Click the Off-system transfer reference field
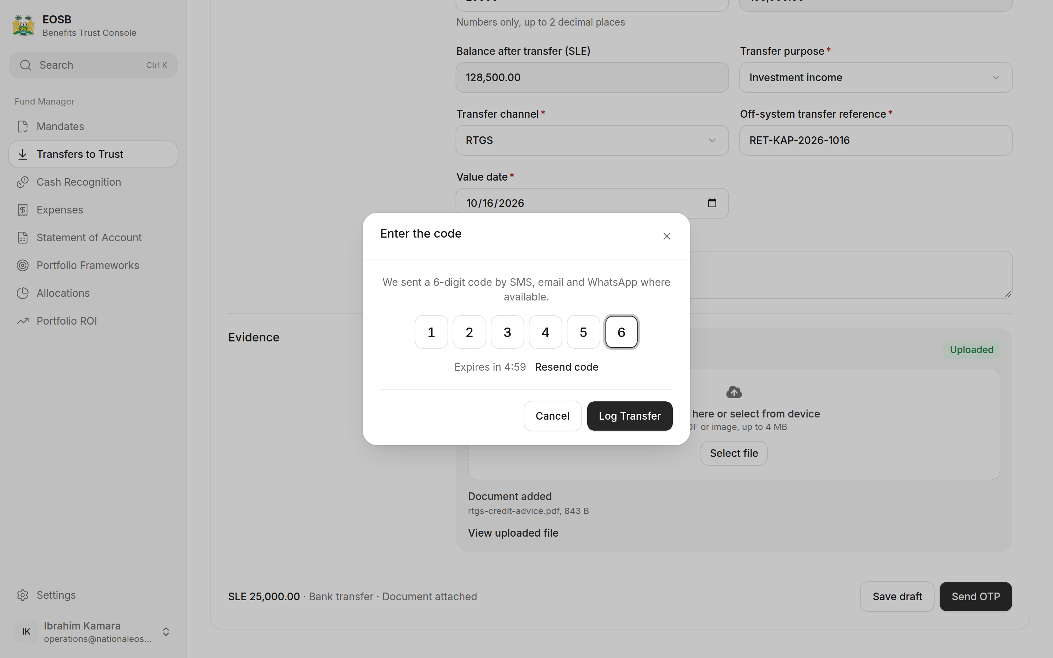The width and height of the screenshot is (1053, 658). [x=875, y=141]
